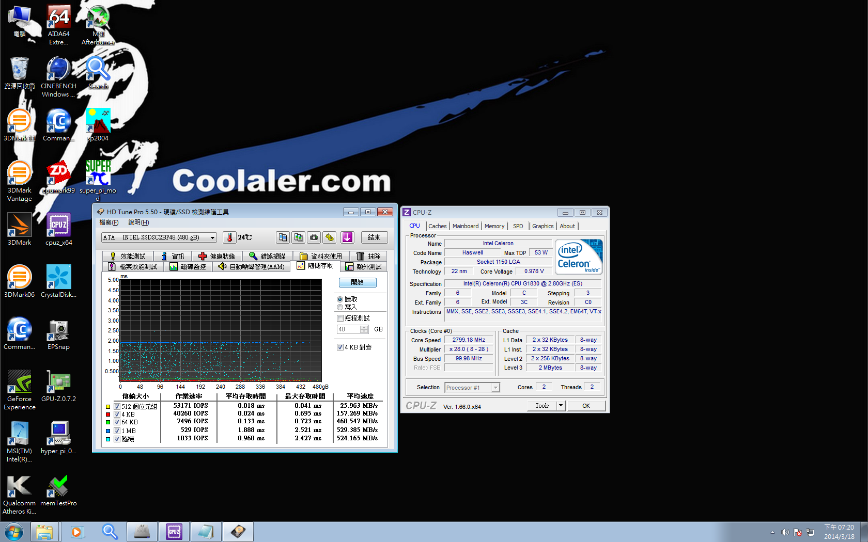
Task: Open HD Tune options gear icon
Action: tap(330, 237)
